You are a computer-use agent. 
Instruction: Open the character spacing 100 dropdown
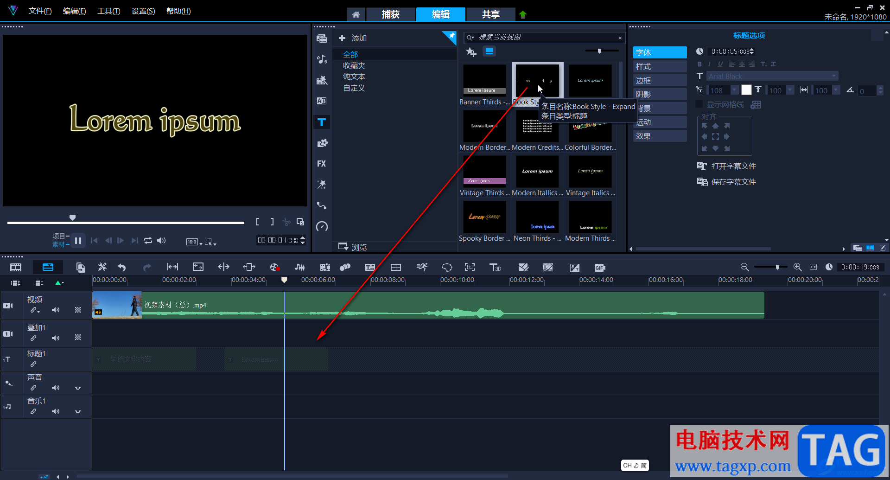click(836, 90)
